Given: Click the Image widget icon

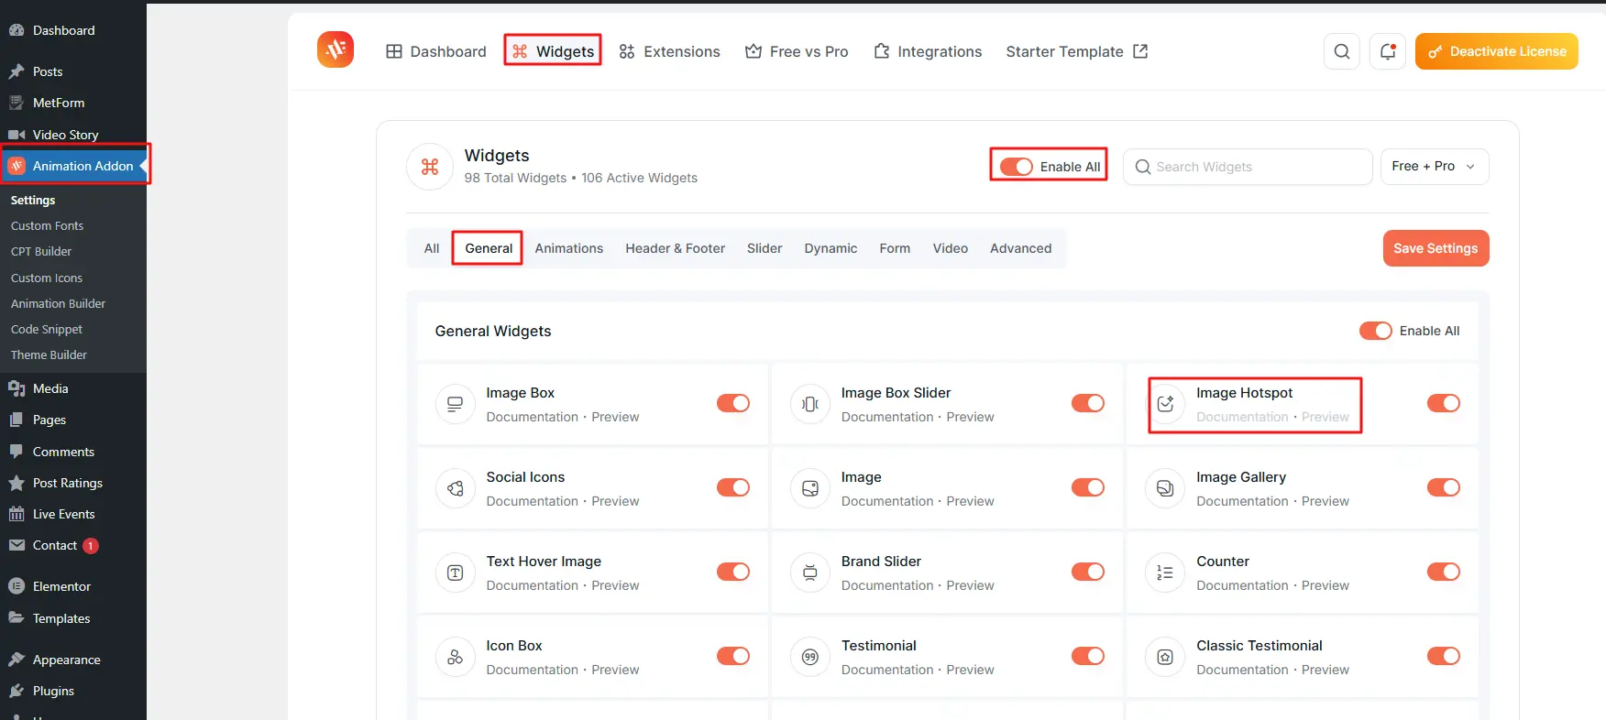Looking at the screenshot, I should pyautogui.click(x=810, y=488).
